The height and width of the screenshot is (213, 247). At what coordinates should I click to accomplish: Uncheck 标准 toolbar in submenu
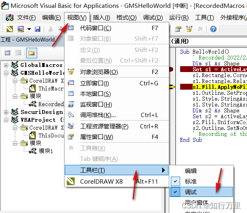point(201,181)
